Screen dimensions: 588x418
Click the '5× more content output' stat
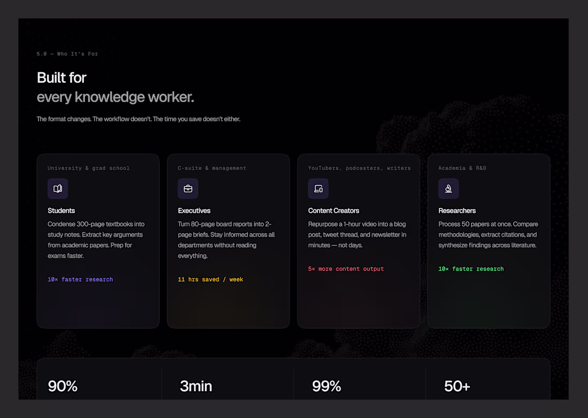346,269
